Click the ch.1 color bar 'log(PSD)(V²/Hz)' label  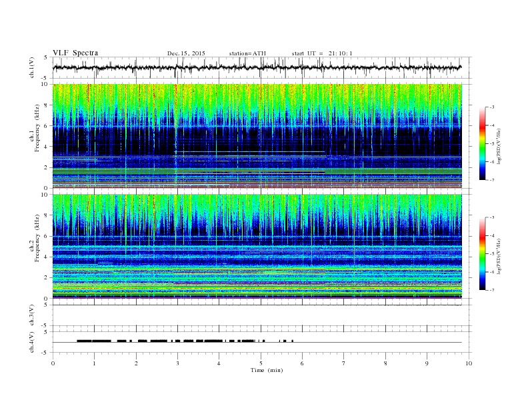click(499, 145)
